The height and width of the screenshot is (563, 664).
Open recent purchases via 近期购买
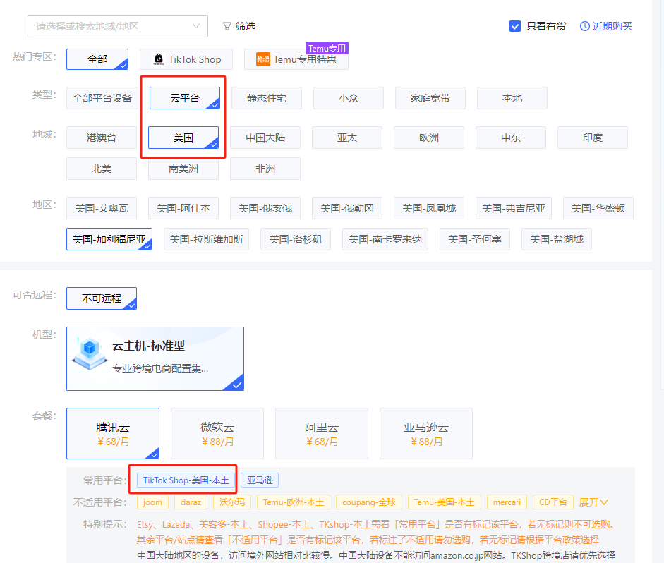(x=612, y=26)
